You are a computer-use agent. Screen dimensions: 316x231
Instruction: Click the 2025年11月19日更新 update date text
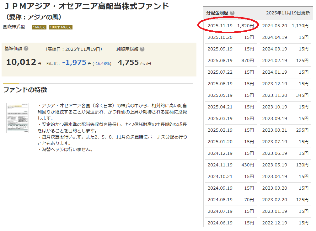click(288, 13)
